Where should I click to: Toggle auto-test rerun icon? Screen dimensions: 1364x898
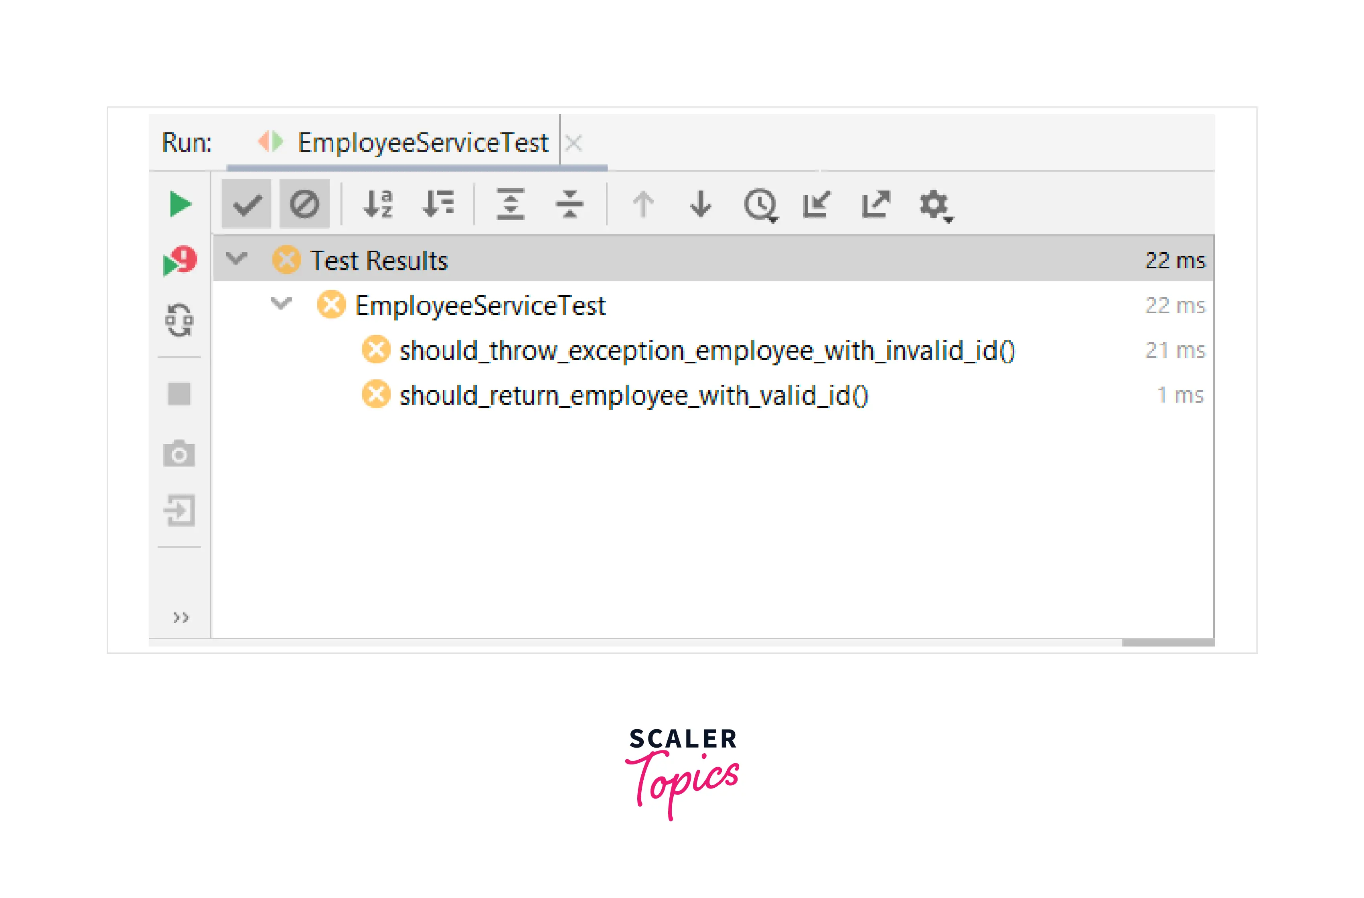point(179,320)
